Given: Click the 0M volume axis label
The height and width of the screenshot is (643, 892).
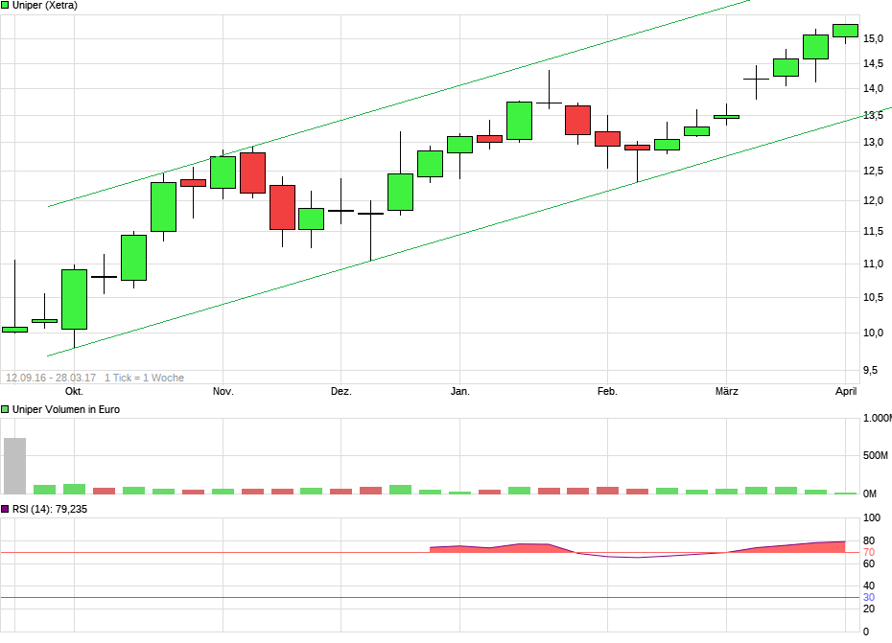Looking at the screenshot, I should (x=870, y=494).
